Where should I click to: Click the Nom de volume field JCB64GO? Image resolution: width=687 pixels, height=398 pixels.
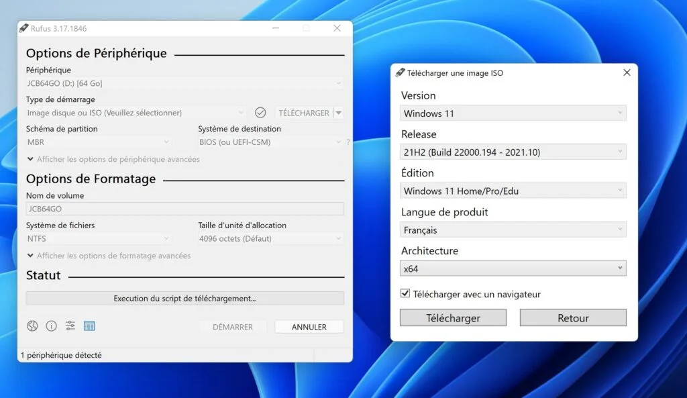click(x=184, y=209)
